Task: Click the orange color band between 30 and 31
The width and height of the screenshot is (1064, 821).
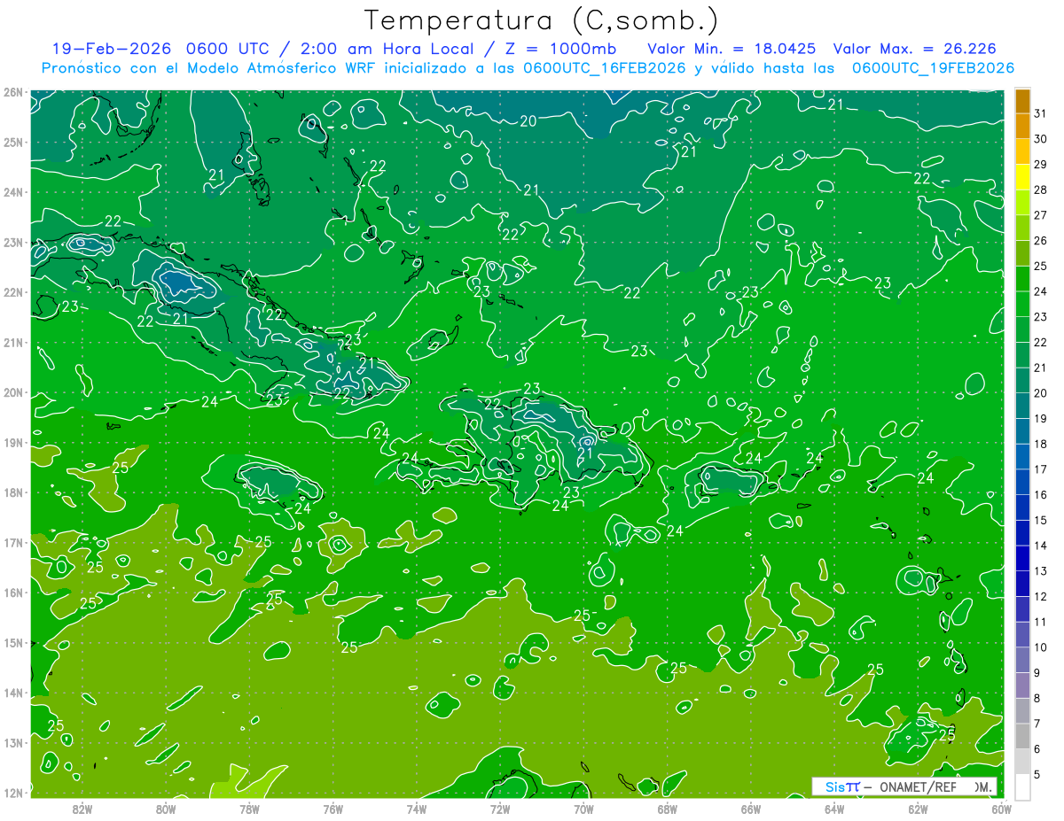Action: [1022, 127]
